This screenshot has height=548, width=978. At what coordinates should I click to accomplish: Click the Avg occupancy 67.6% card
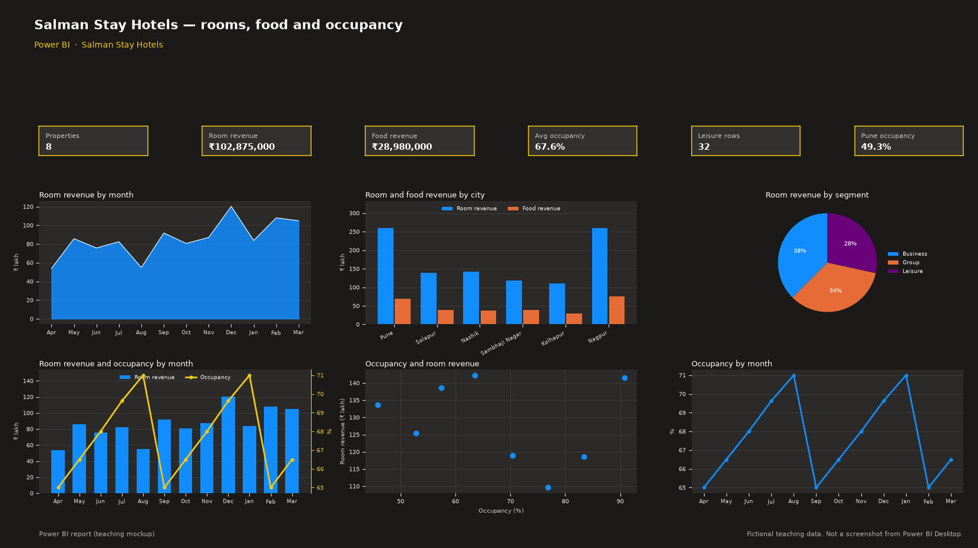pyautogui.click(x=583, y=141)
